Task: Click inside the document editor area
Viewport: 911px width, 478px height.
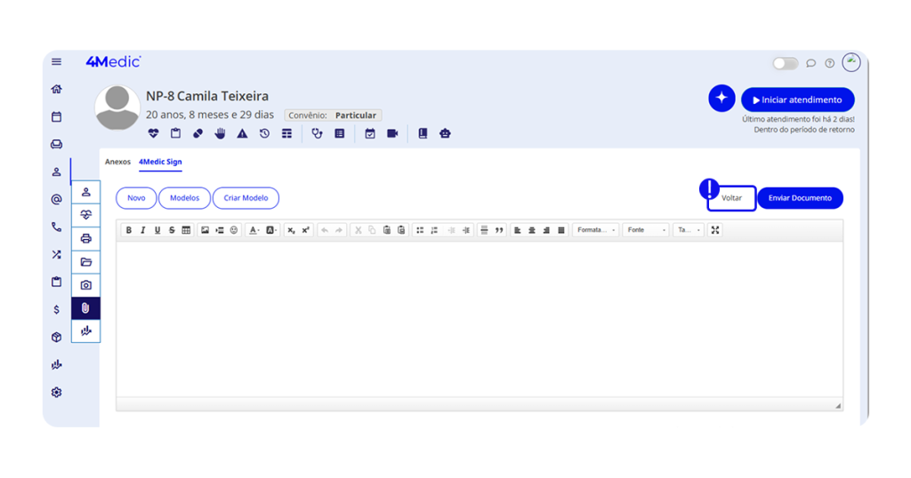Action: [480, 320]
